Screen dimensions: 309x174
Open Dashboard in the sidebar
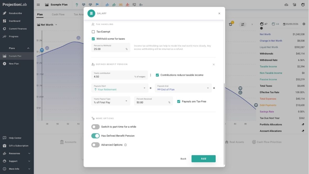click(14, 21)
